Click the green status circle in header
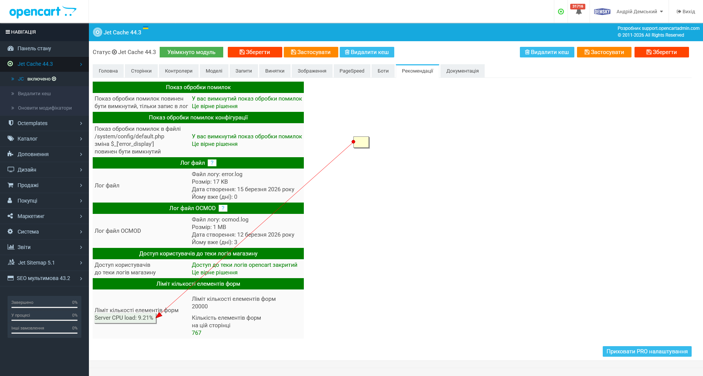 pos(561,12)
